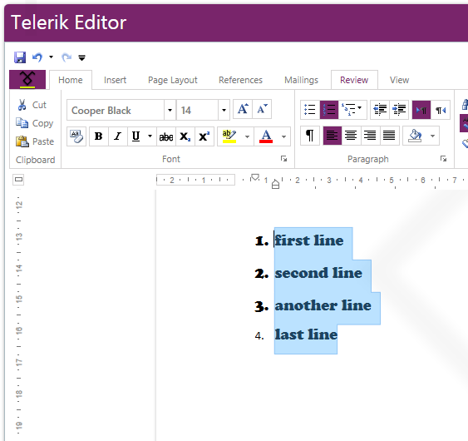Click the text 'first line'
The width and height of the screenshot is (468, 441).
309,240
